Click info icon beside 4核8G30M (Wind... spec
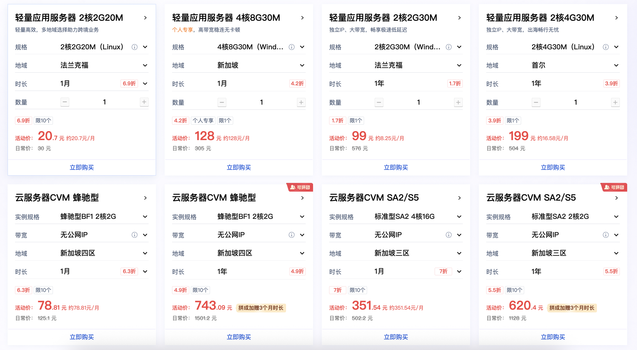637x350 pixels. [x=292, y=47]
